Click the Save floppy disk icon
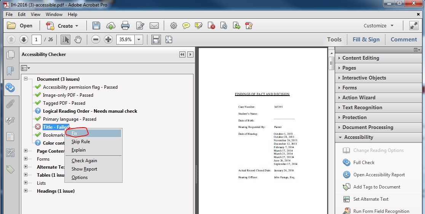The image size is (425, 214). click(x=96, y=26)
